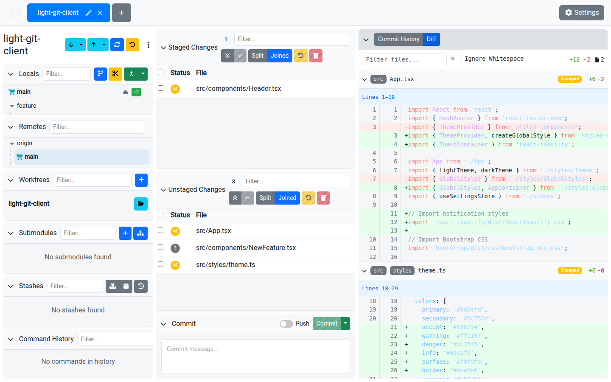This screenshot has height=382, width=611.
Task: Enable the Push toggle next to Commit
Action: [286, 324]
